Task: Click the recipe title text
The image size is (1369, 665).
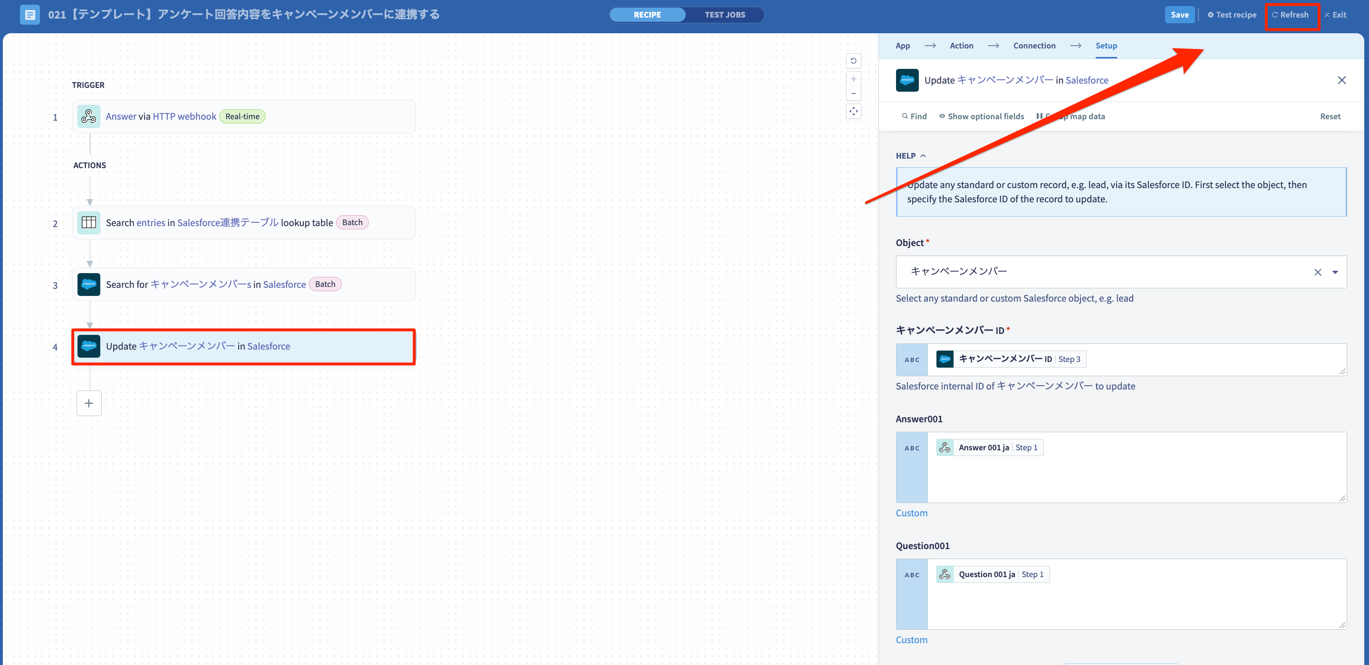Action: coord(244,14)
